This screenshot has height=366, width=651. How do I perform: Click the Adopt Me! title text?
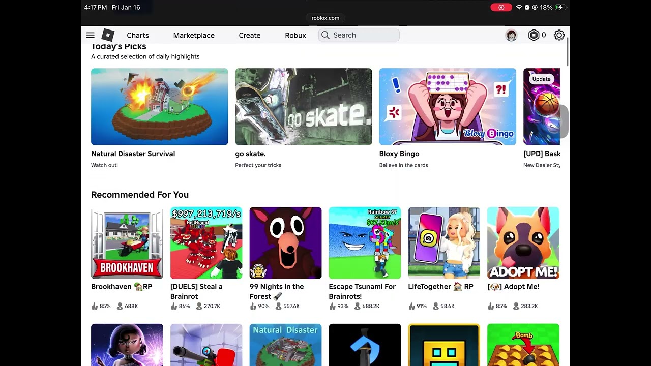(x=513, y=287)
